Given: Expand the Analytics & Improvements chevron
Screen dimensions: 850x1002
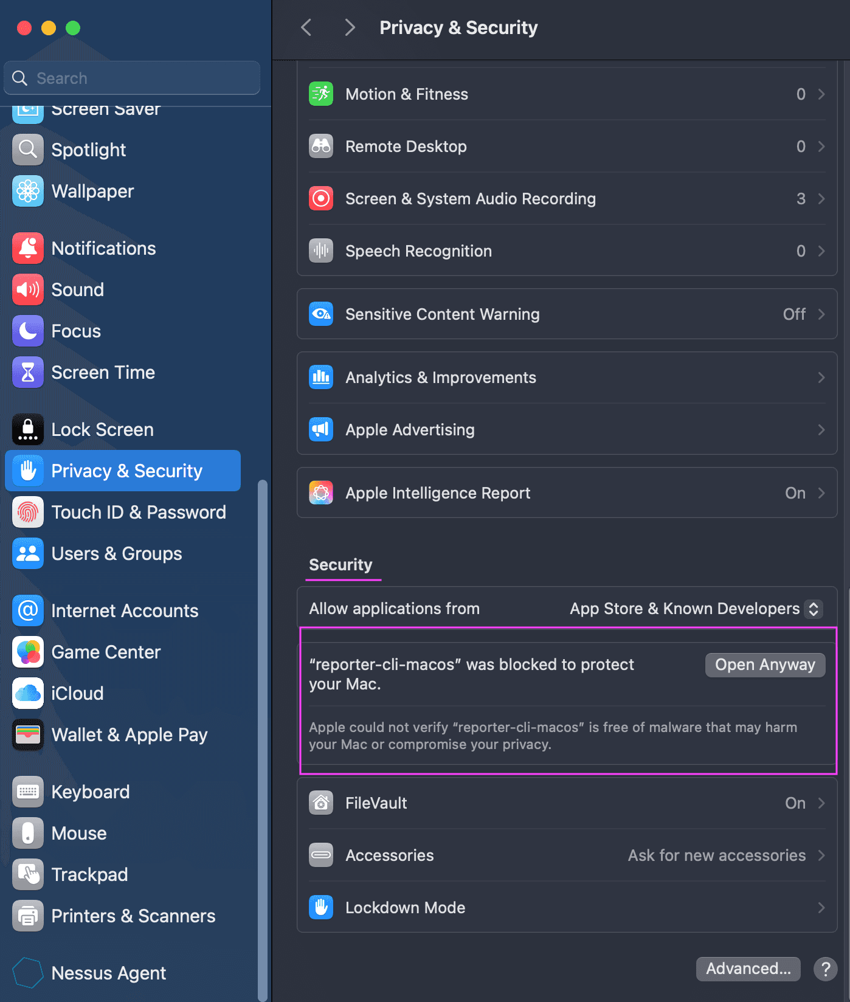Looking at the screenshot, I should [821, 378].
